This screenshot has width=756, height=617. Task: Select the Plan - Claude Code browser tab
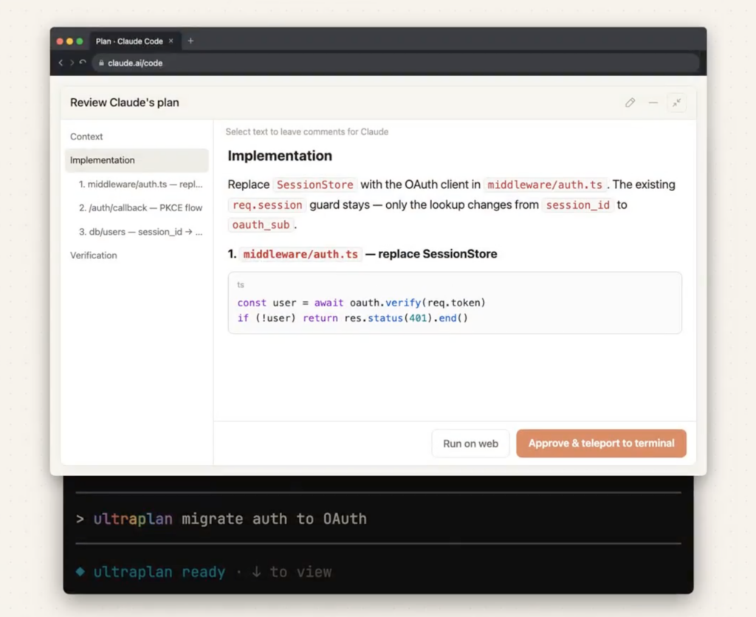(129, 41)
